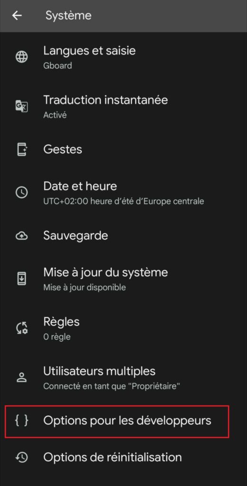The width and height of the screenshot is (247, 486).
Task: Click the Règles sync-gear icon
Action: (22, 328)
